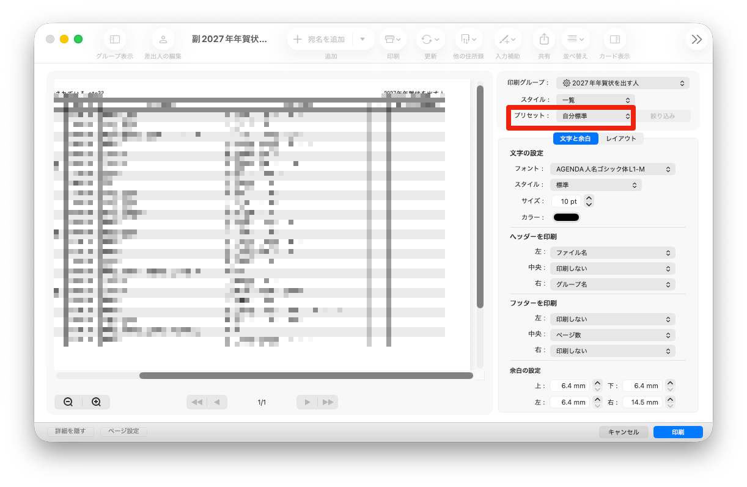Go to the next preview page

point(307,402)
